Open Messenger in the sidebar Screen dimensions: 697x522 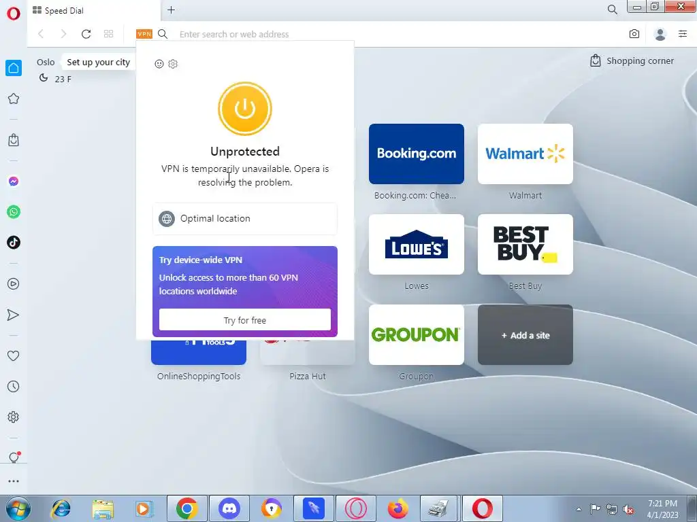[x=14, y=181]
